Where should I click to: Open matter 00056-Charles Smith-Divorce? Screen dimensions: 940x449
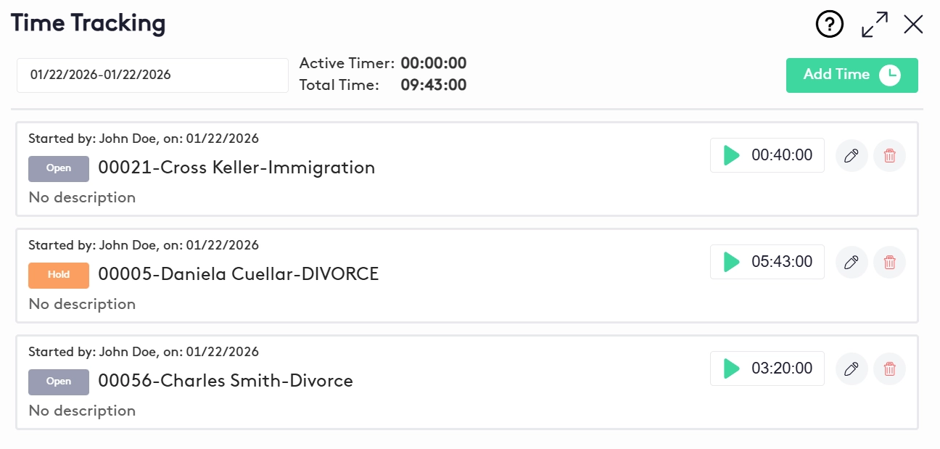coord(226,382)
